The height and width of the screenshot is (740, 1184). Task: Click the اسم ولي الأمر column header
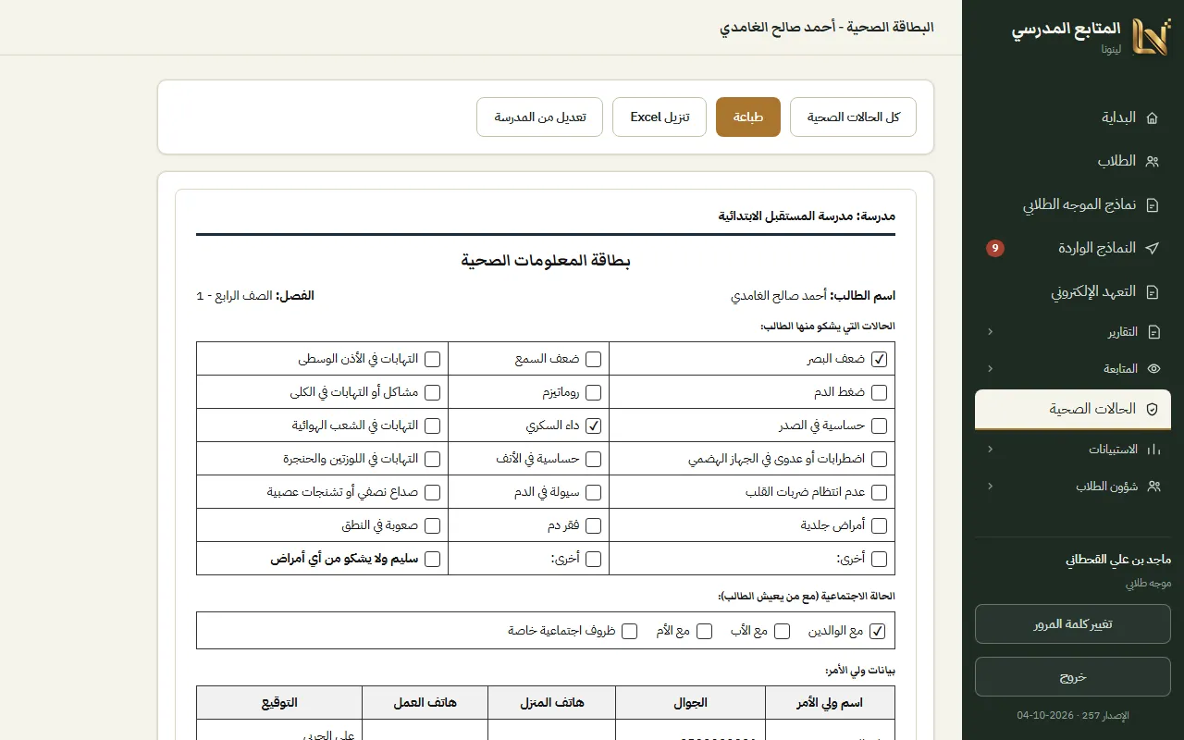[x=830, y=703]
